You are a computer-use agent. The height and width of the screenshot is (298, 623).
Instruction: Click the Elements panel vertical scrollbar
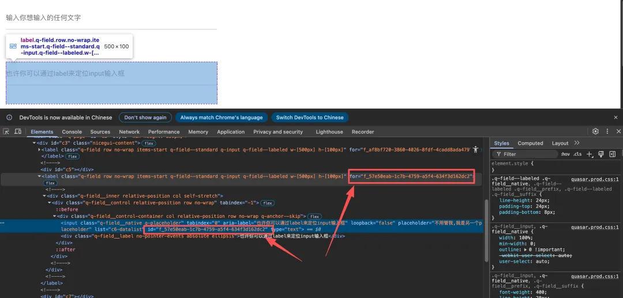[x=486, y=230]
